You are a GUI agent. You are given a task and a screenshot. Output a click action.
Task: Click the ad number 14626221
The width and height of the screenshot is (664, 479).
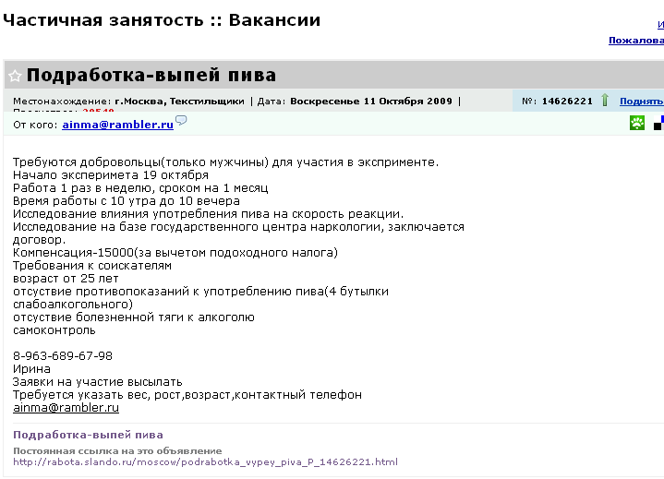coord(567,102)
